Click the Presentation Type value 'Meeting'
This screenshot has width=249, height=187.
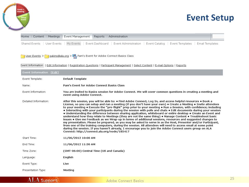point(68,170)
